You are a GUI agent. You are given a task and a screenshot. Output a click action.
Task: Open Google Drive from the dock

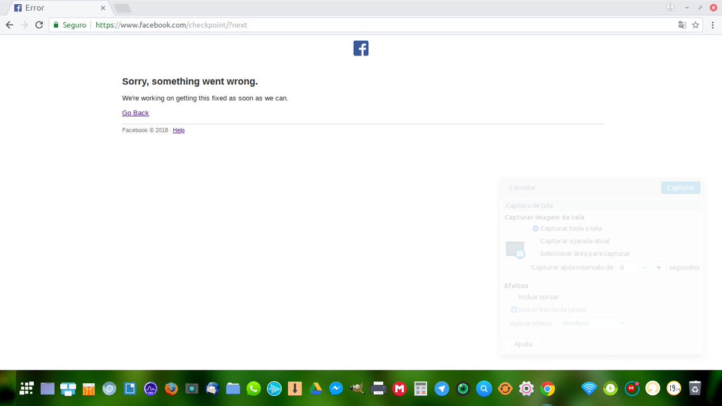pos(316,389)
